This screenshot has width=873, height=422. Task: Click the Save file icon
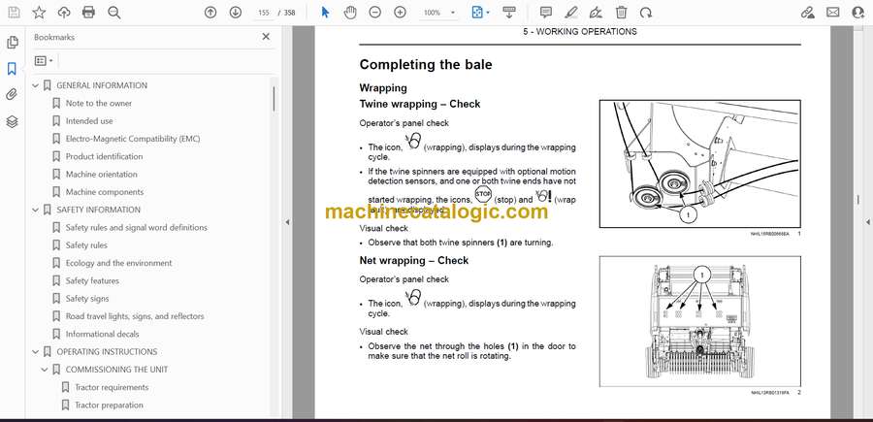[14, 13]
